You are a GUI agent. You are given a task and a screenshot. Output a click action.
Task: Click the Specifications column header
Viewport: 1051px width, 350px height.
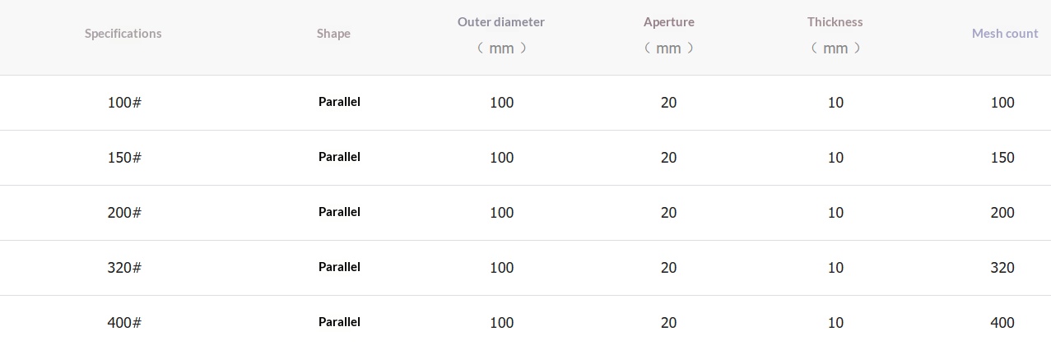[x=123, y=34]
